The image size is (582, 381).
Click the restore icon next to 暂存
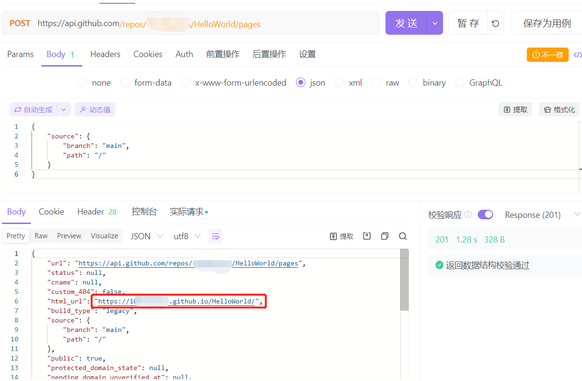pos(495,22)
